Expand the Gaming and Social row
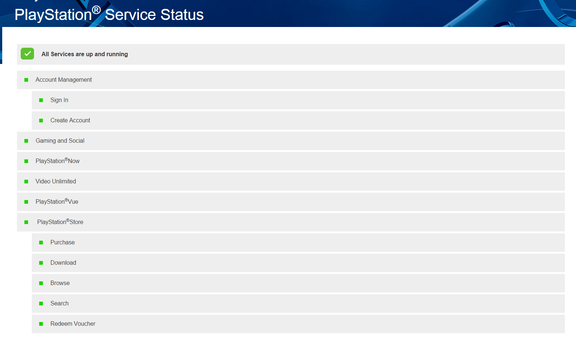 [x=291, y=141]
